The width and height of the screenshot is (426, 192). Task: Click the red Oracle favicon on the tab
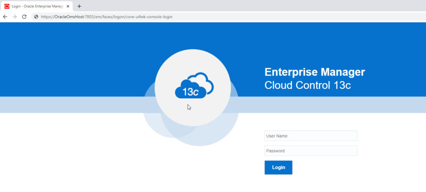7,6
